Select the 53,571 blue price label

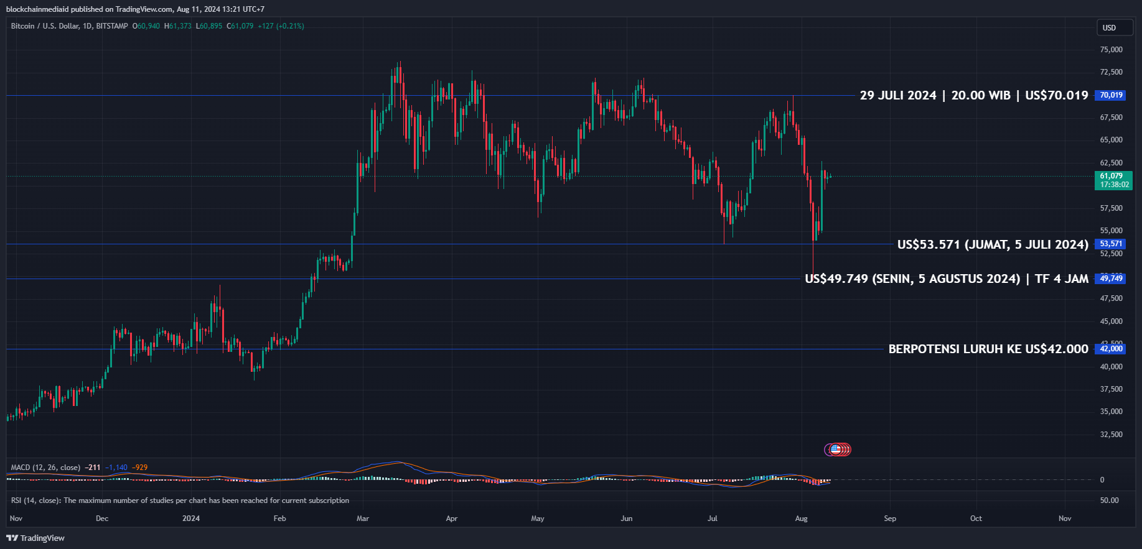[x=1111, y=244]
